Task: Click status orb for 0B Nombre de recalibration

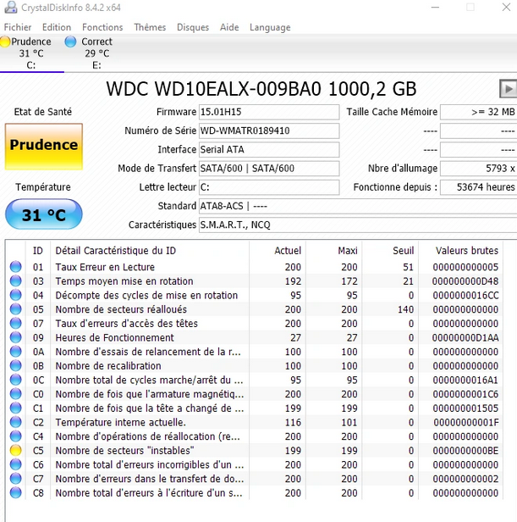Action: pos(15,365)
